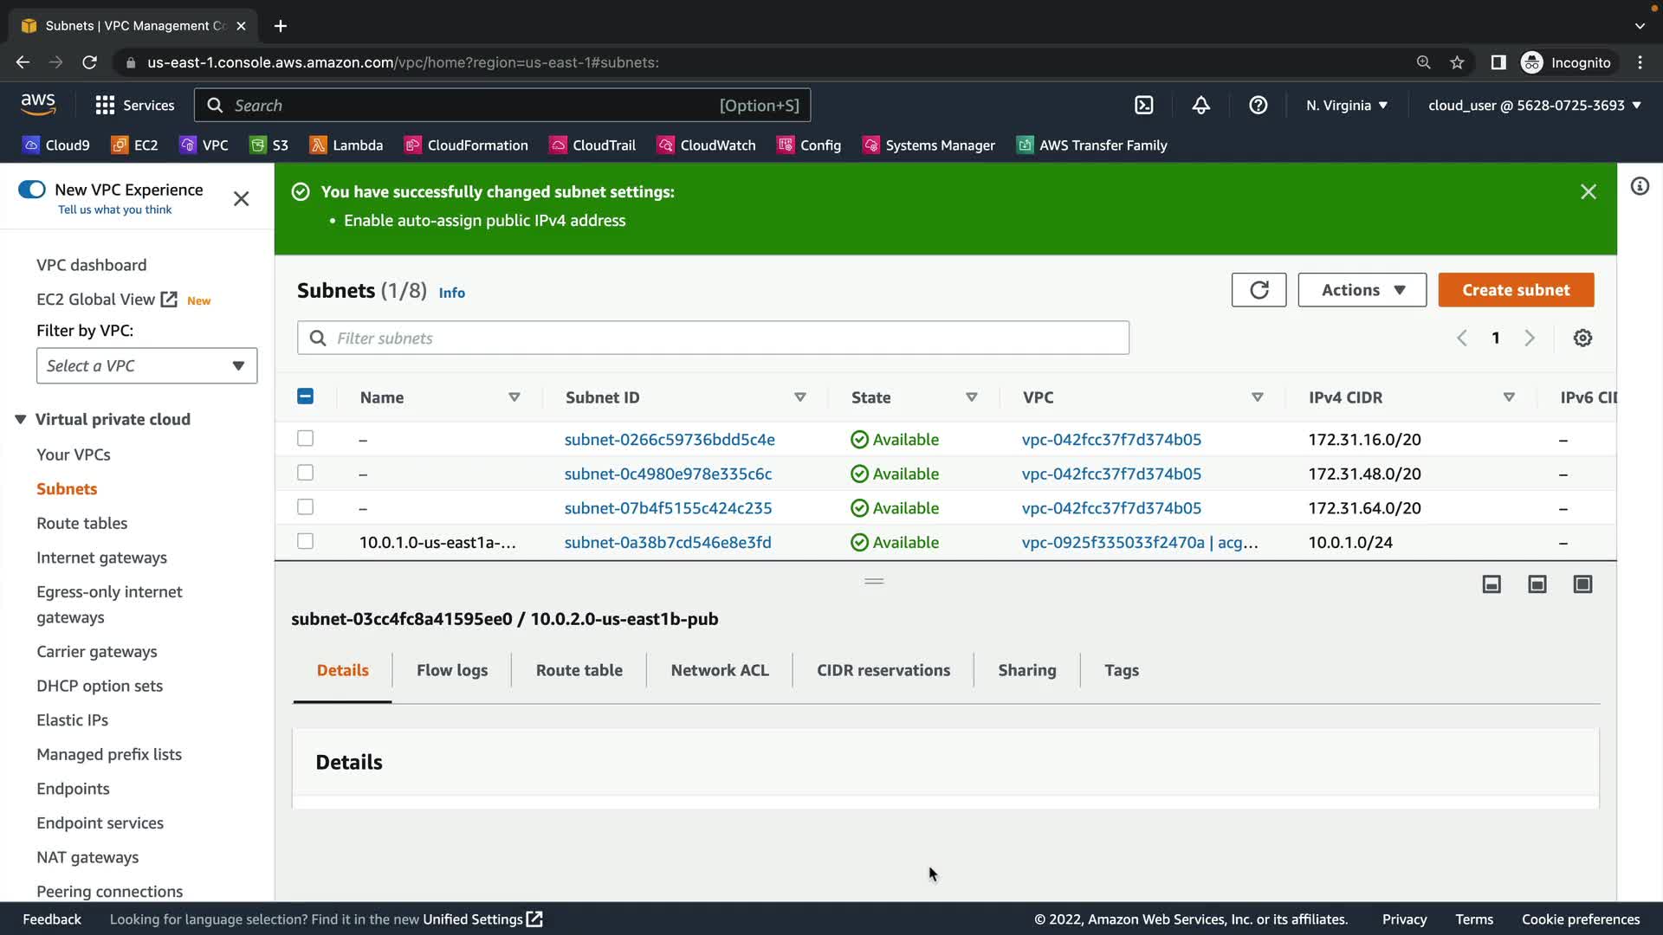Toggle the New VPC Experience switch
1663x935 pixels.
pos(32,190)
